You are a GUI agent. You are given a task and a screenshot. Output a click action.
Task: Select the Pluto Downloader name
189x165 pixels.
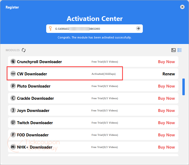click(34, 86)
